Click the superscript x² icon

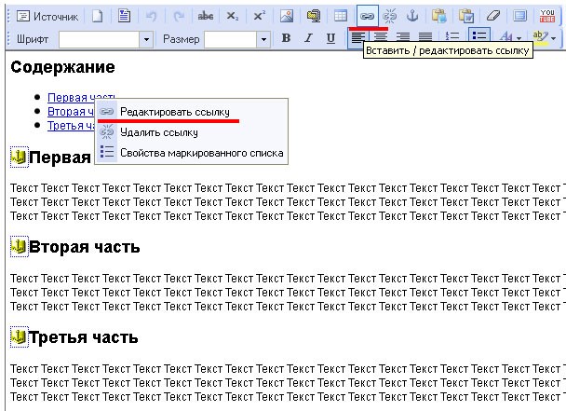(259, 16)
